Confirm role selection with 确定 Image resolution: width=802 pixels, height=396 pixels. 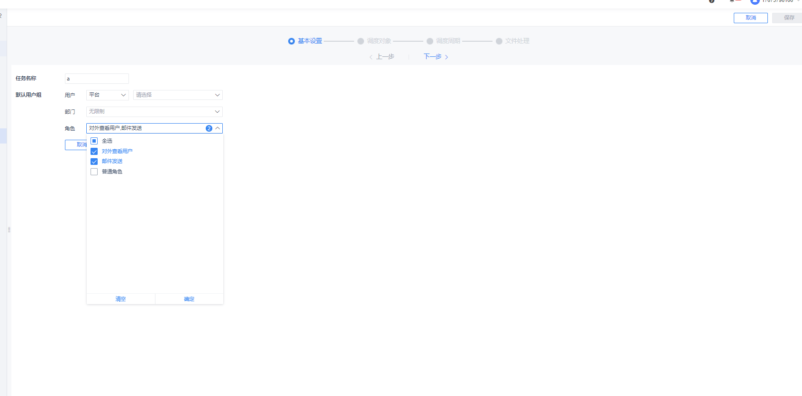[x=189, y=299]
